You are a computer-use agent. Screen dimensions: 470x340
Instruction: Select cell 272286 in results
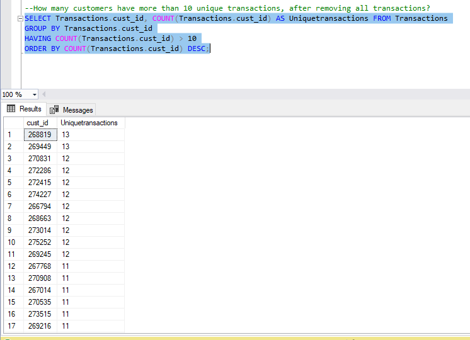tap(40, 171)
